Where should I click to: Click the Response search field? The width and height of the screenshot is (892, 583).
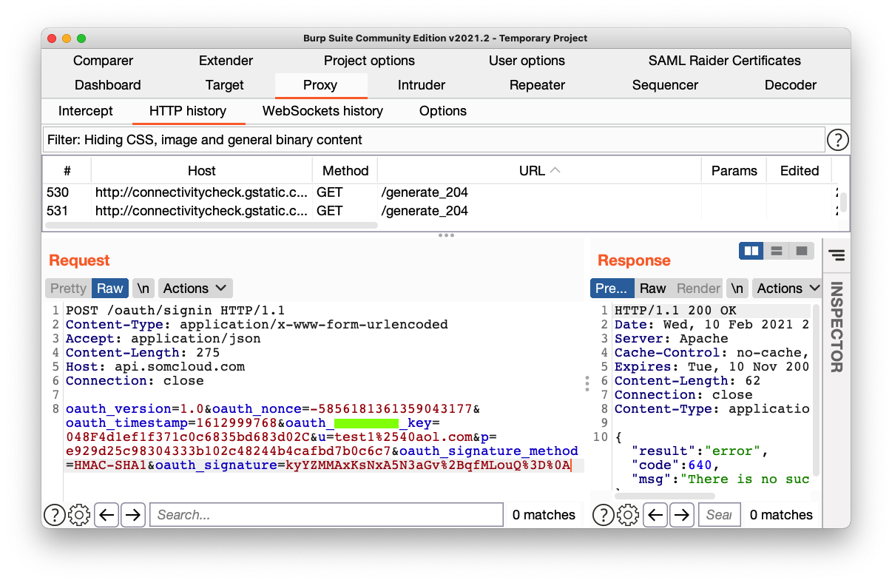tap(719, 514)
